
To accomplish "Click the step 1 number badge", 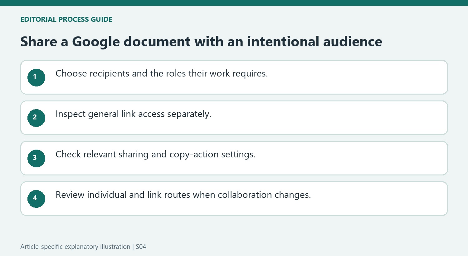I will 36,77.
